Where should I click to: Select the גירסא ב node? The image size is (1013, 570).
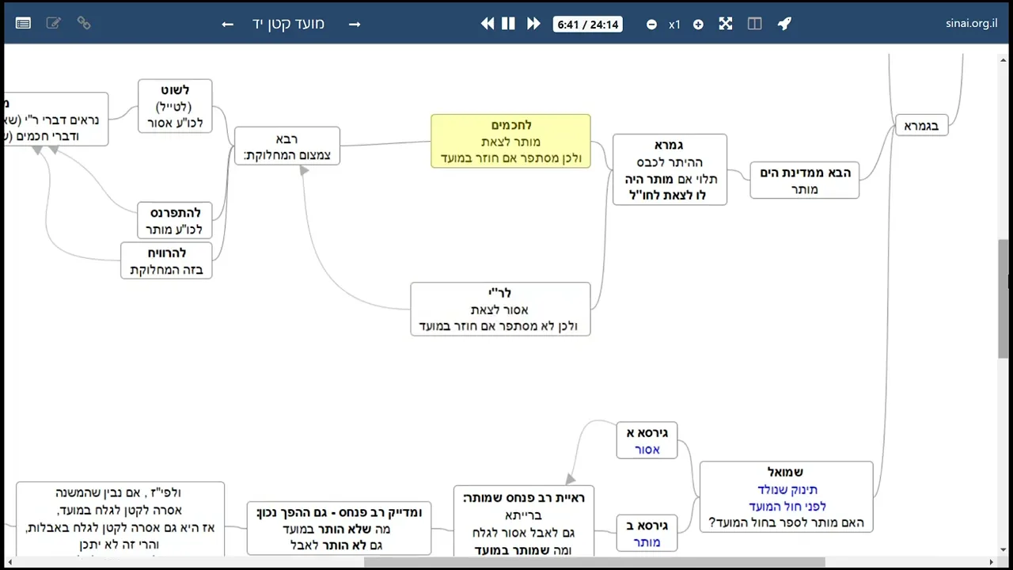(647, 534)
